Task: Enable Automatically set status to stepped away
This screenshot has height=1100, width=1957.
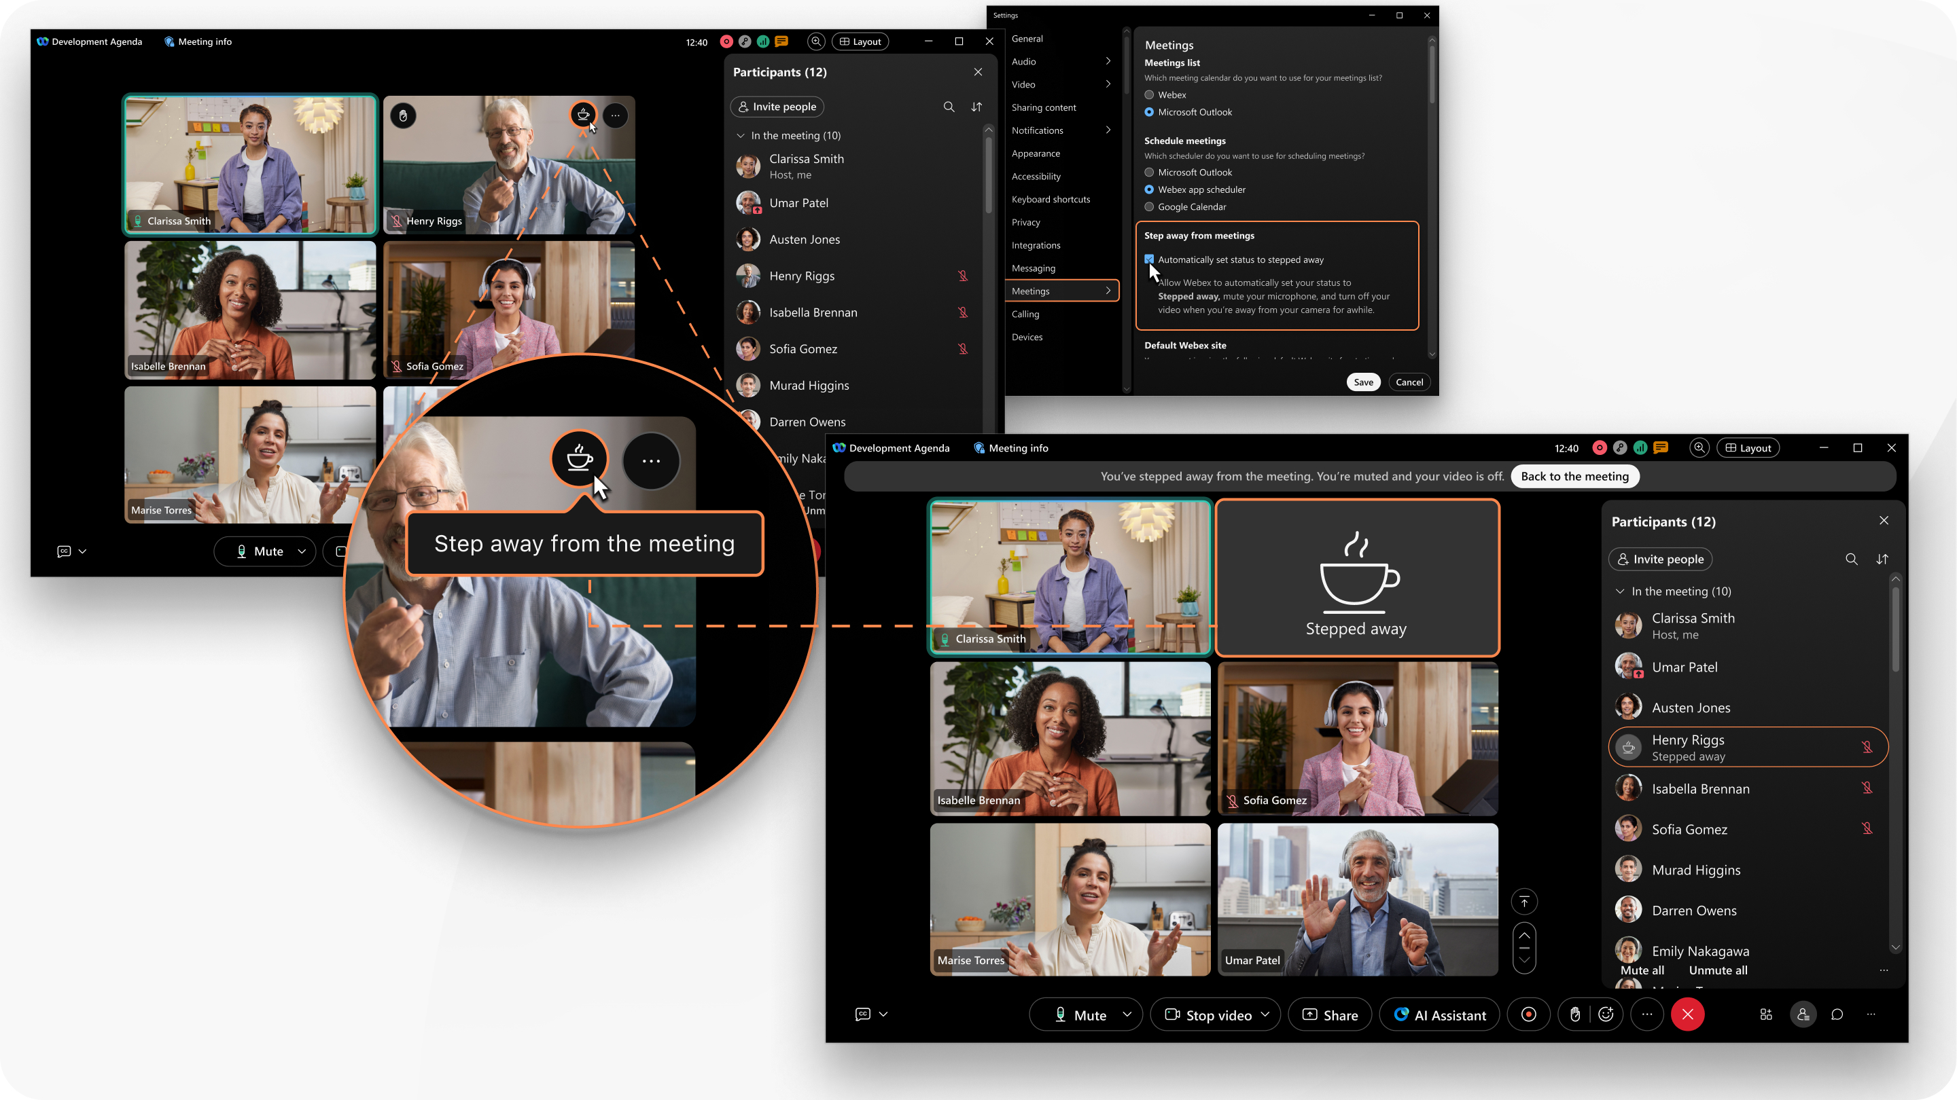Action: click(1149, 258)
